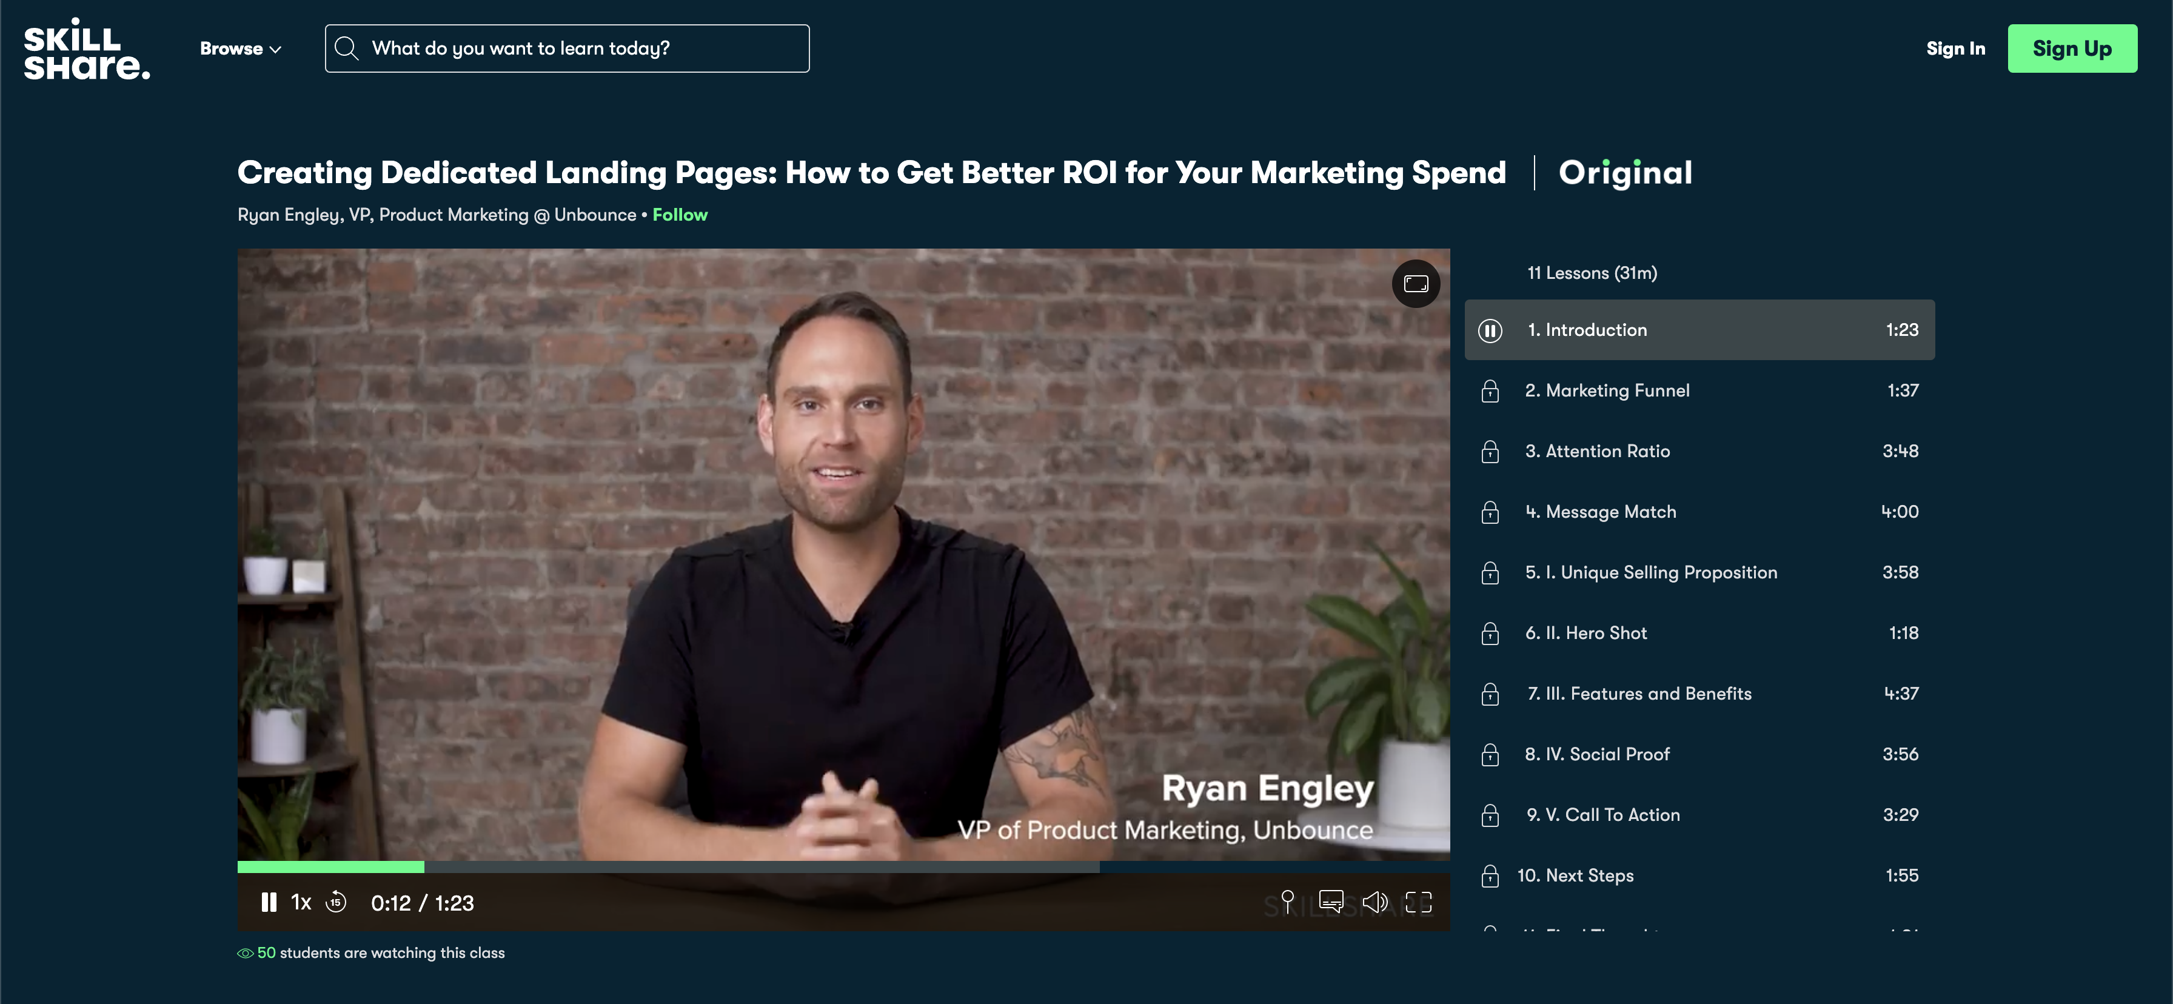Click the Skillshare logo

pyautogui.click(x=86, y=49)
